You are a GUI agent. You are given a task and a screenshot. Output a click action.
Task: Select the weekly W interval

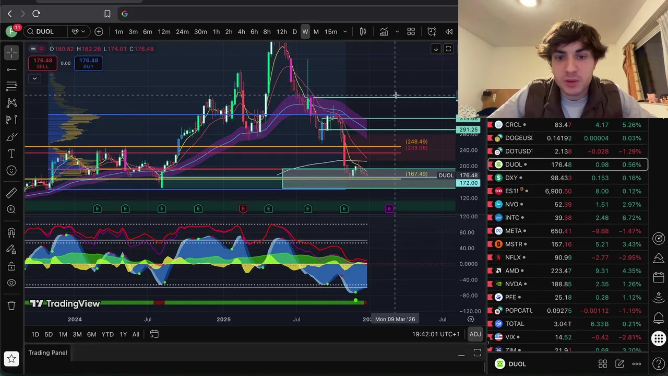[x=305, y=32]
